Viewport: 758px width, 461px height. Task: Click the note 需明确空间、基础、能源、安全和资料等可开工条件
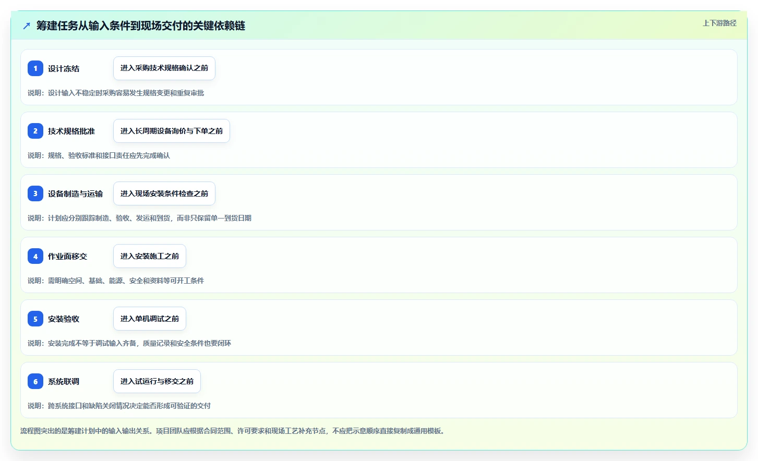pyautogui.click(x=116, y=281)
